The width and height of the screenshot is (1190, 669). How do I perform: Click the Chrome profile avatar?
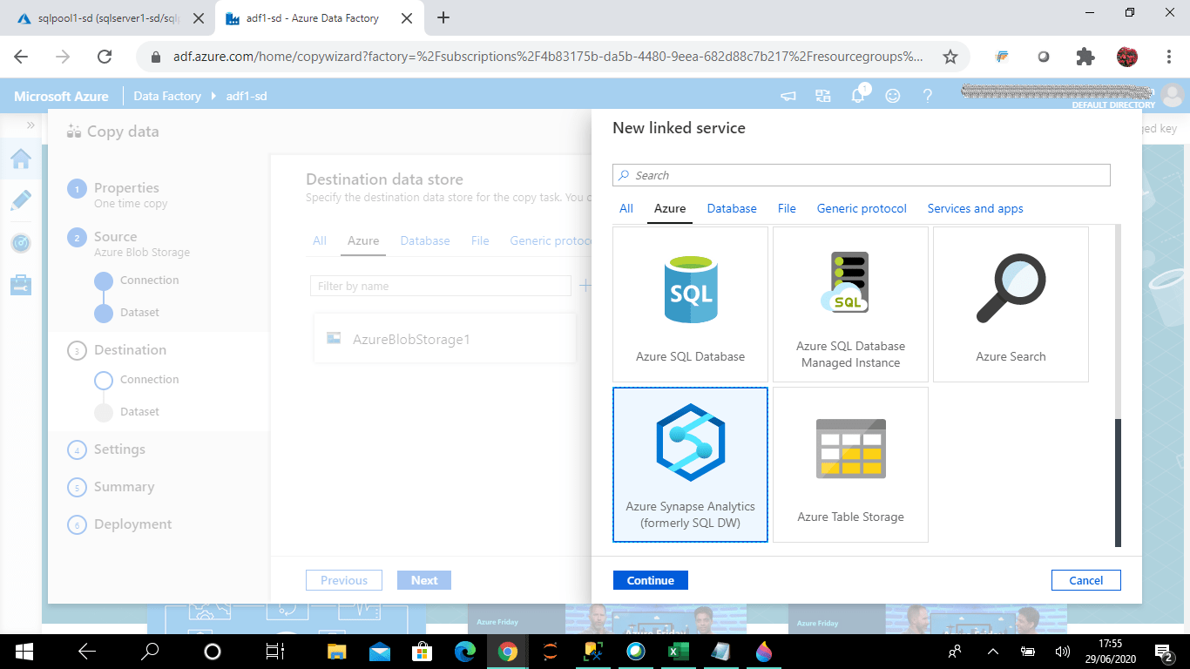[1127, 57]
